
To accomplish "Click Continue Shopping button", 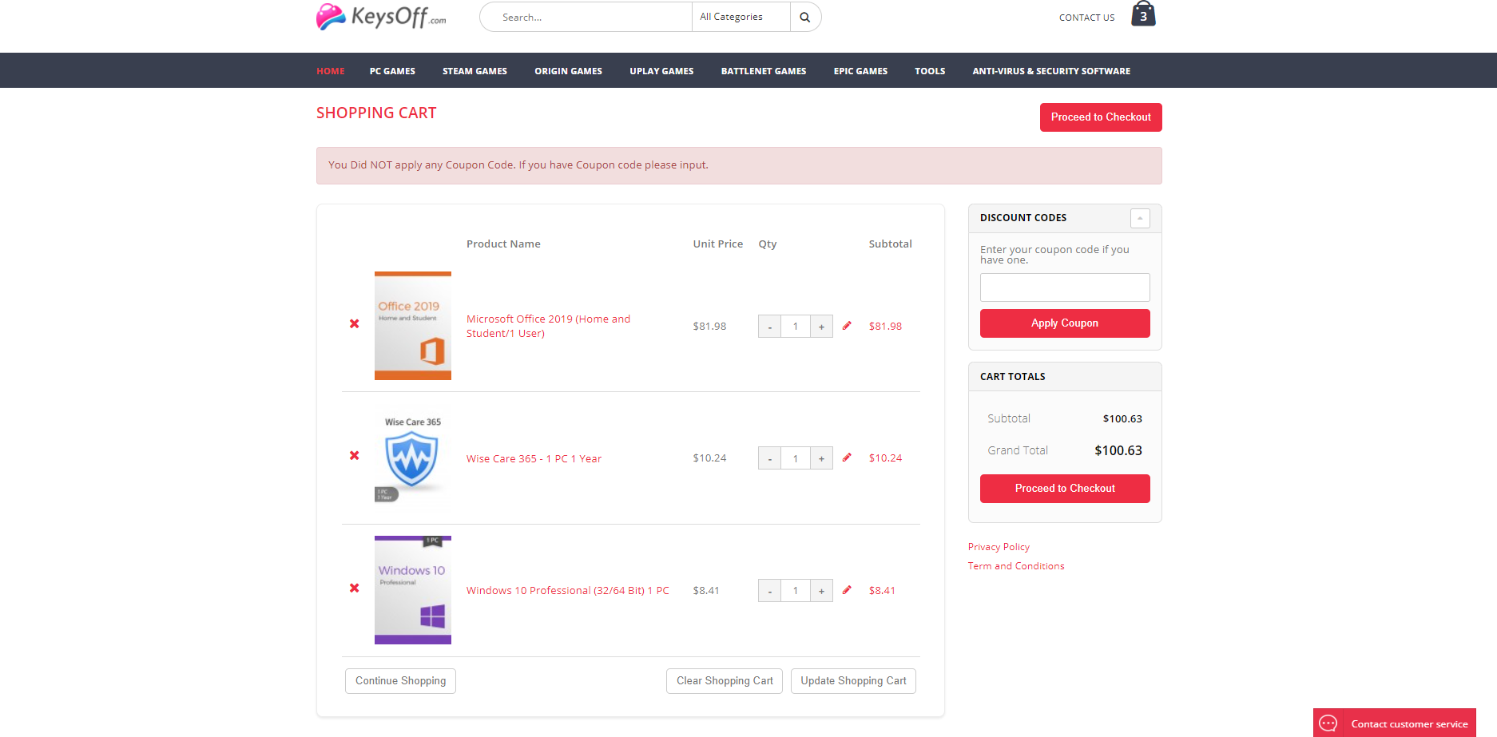I will pos(400,681).
